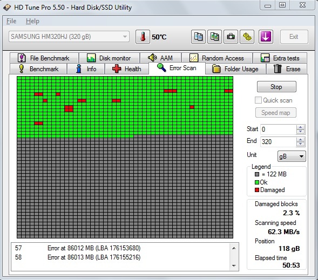Viewport: 318px width, 280px height.
Task: Click the Exit button
Action: (294, 37)
